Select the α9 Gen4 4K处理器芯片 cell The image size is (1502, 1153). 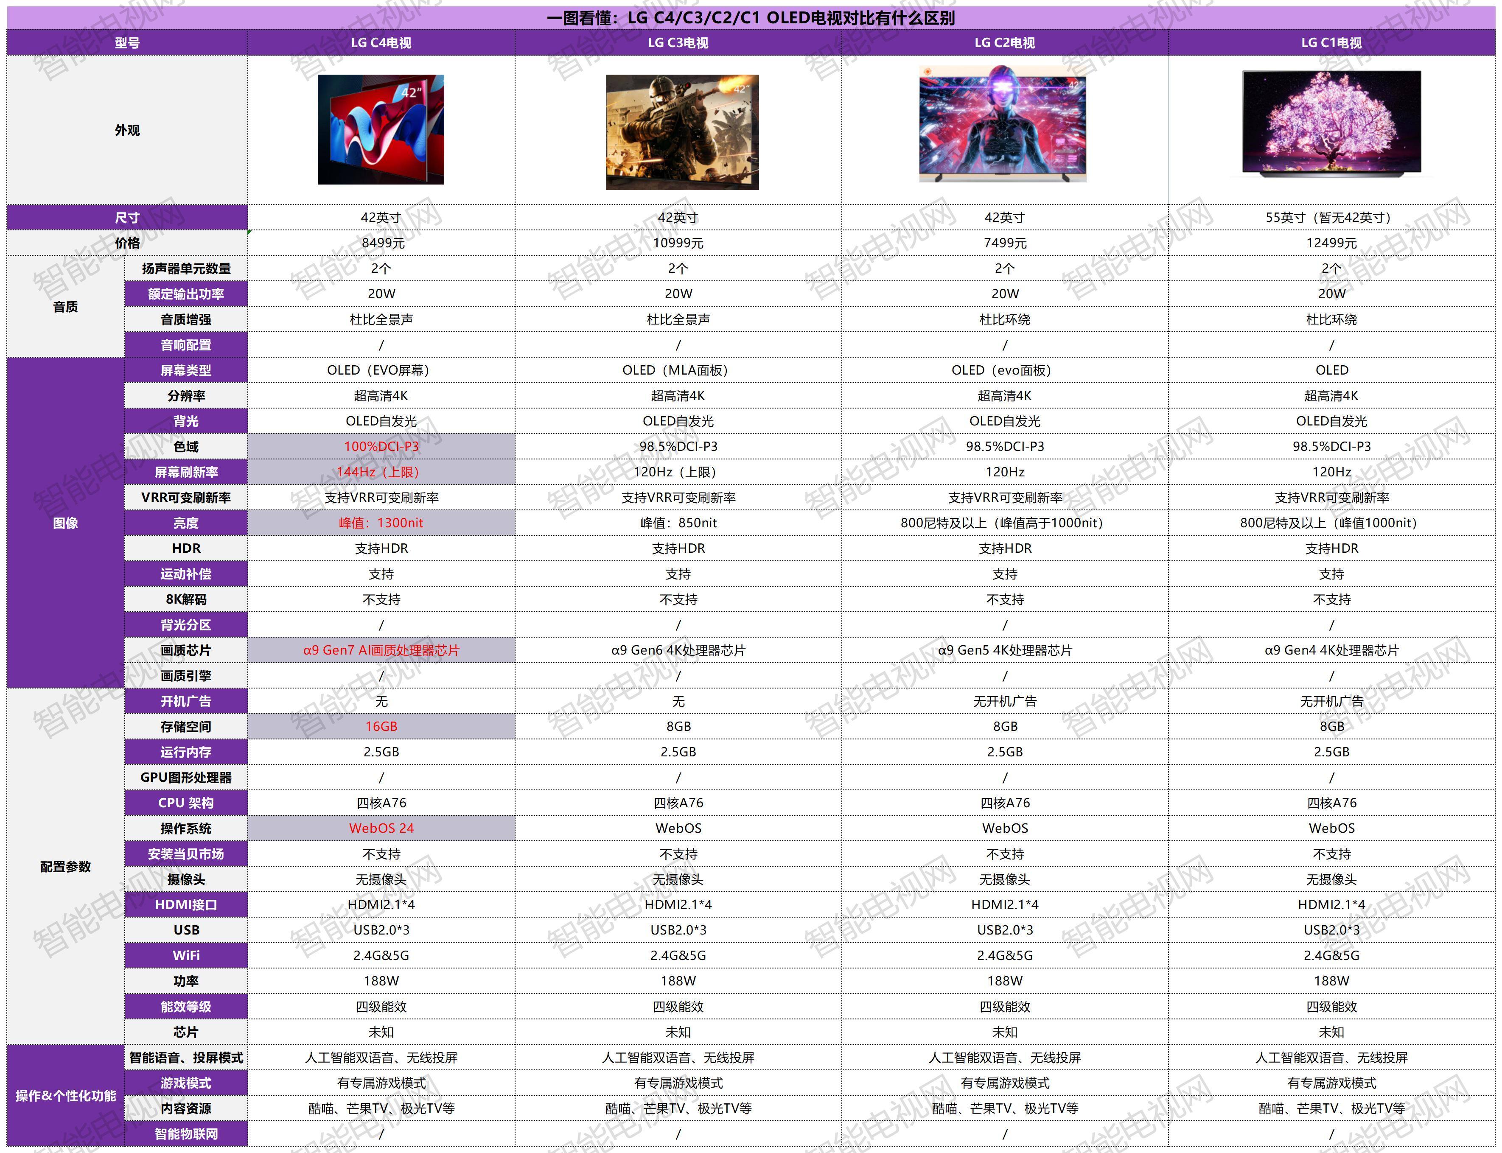(x=1332, y=650)
